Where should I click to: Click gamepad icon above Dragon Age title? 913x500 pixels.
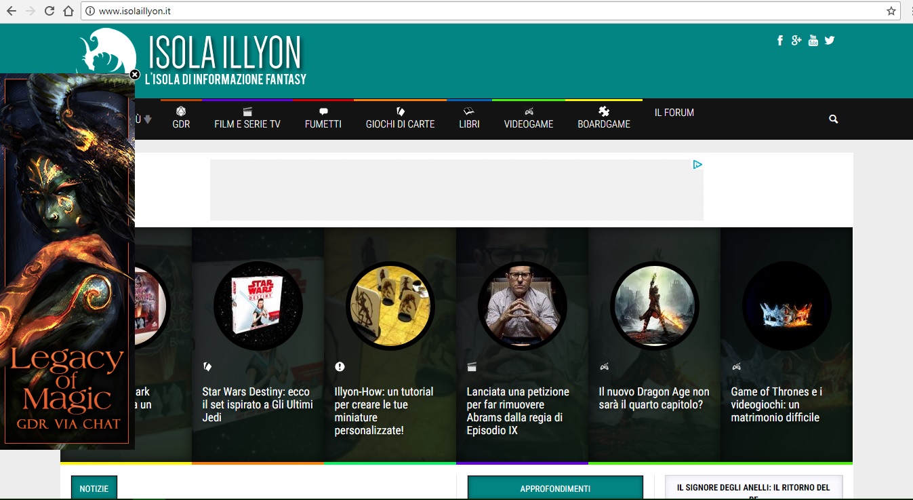pyautogui.click(x=604, y=367)
